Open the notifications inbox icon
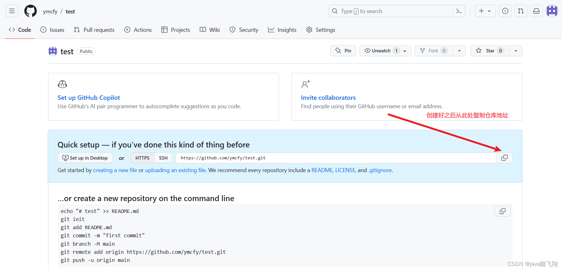The width and height of the screenshot is (562, 270). (536, 11)
